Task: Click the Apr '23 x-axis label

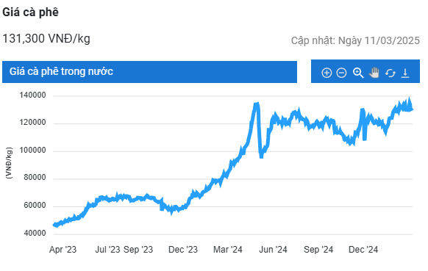Action: point(63,250)
